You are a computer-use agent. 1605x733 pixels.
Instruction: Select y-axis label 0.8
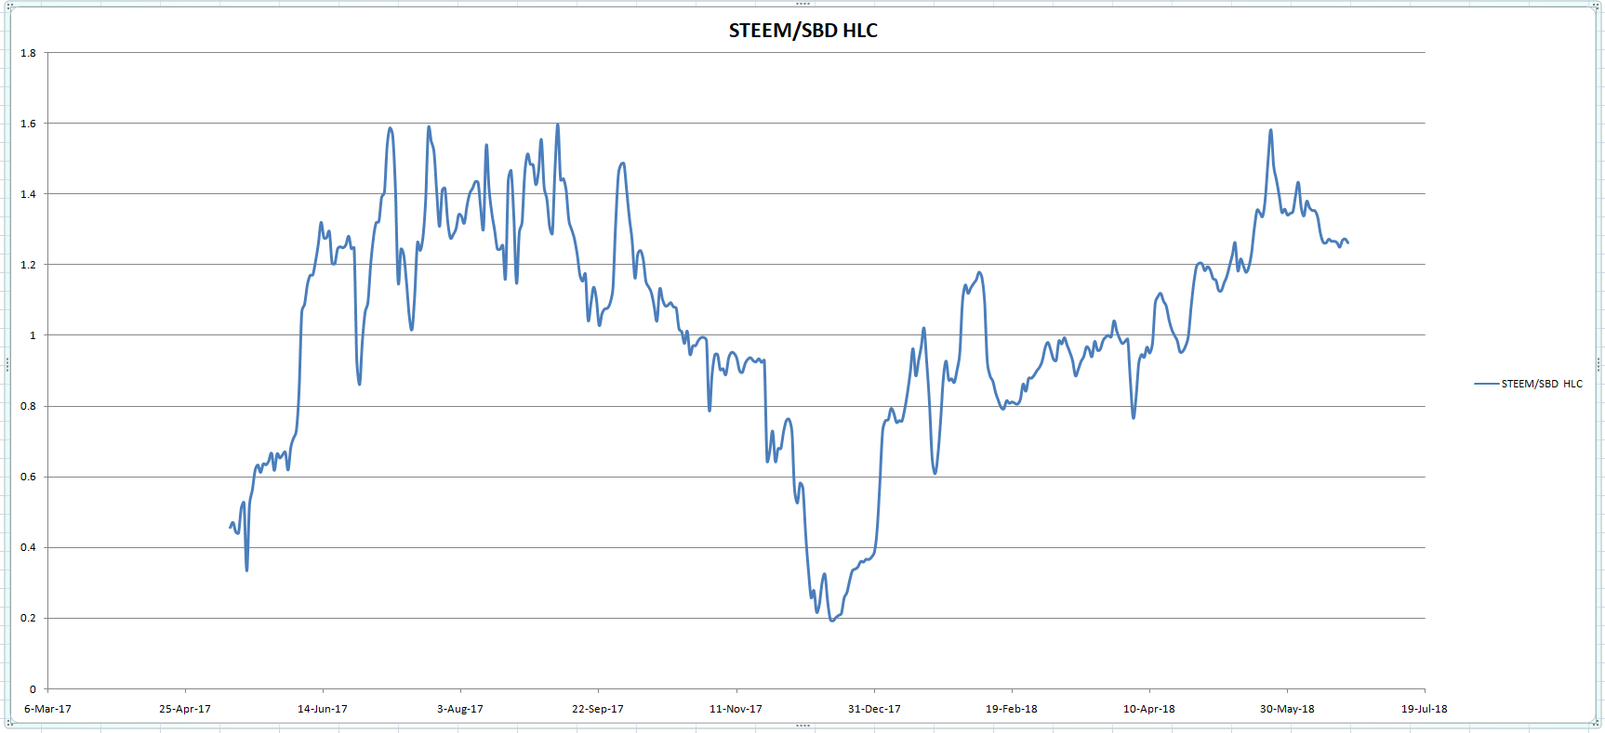pos(28,406)
